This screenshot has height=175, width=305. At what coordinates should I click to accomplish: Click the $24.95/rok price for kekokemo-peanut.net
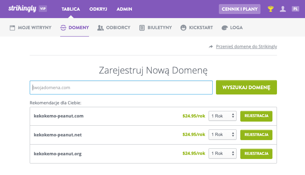click(194, 134)
